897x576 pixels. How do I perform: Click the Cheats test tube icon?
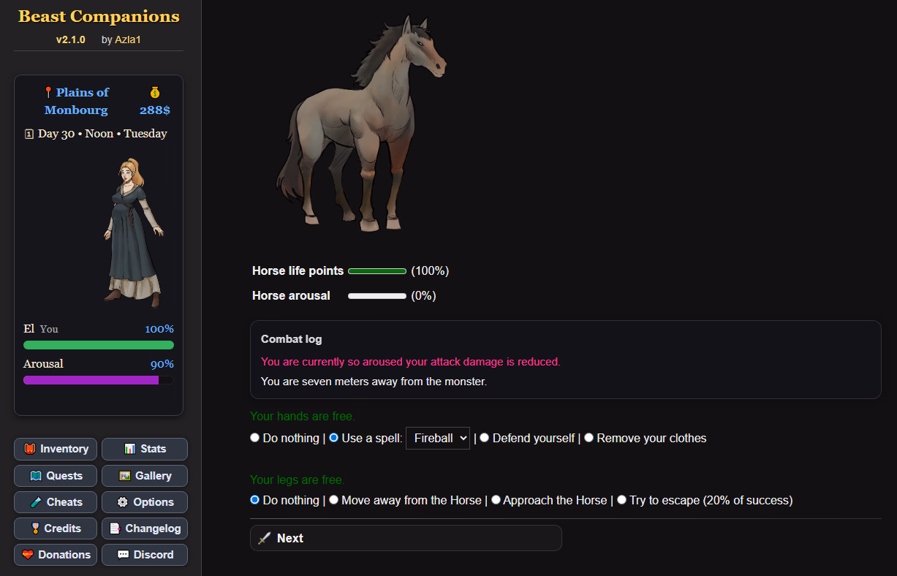[x=36, y=502]
